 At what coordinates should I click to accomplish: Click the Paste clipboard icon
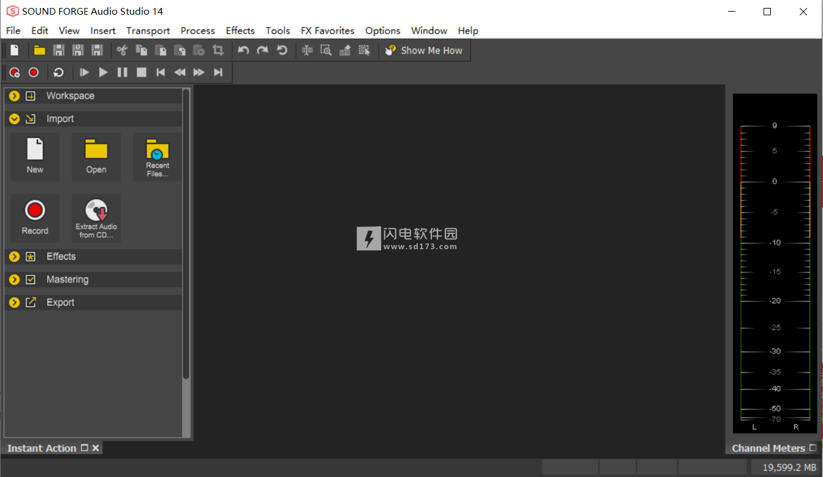click(x=161, y=50)
